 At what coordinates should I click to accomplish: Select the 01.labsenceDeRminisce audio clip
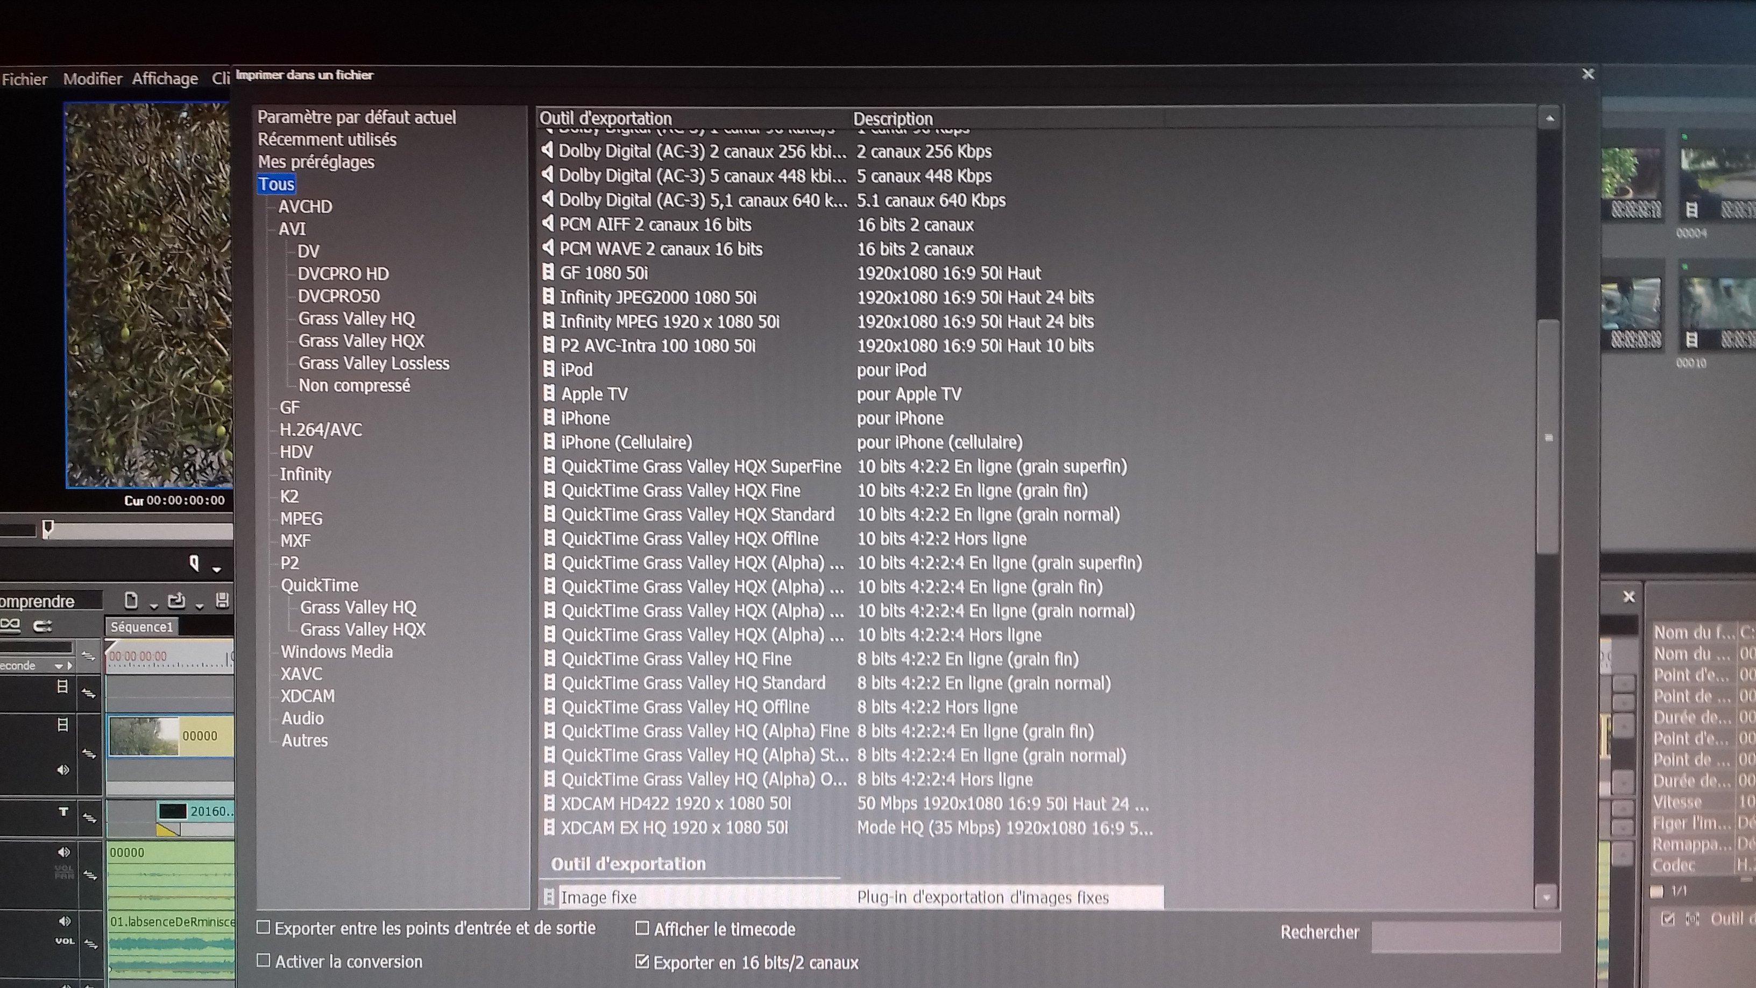click(x=171, y=944)
